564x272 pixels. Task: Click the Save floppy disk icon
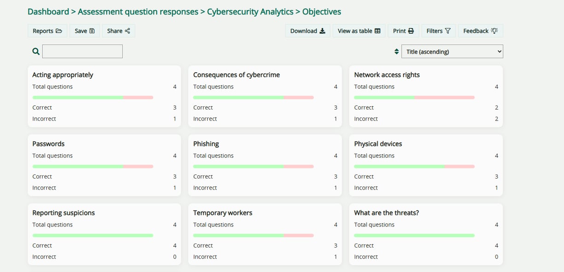tap(92, 31)
